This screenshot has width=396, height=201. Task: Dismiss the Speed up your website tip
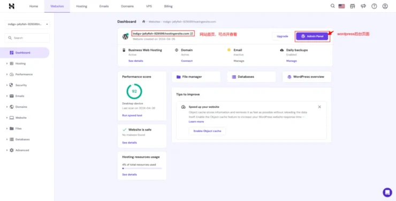click(319, 107)
